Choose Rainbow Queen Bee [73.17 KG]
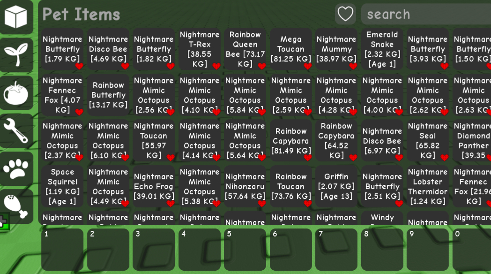Screen dimensions: 491x274 245,49
